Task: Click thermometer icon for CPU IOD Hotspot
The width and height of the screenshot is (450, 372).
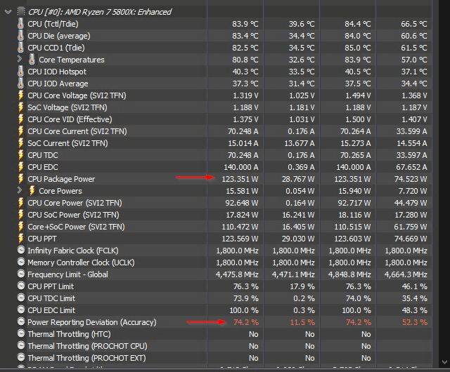Action: click(x=20, y=72)
